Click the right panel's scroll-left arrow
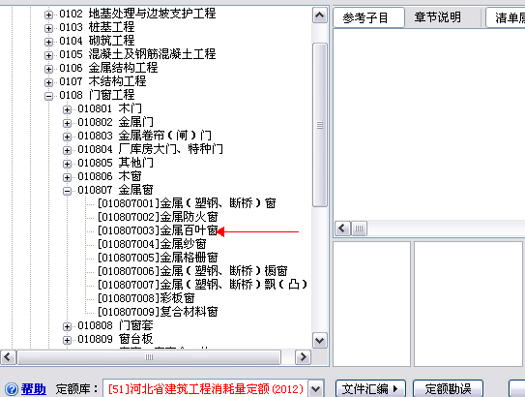The height and width of the screenshot is (397, 525). (342, 229)
